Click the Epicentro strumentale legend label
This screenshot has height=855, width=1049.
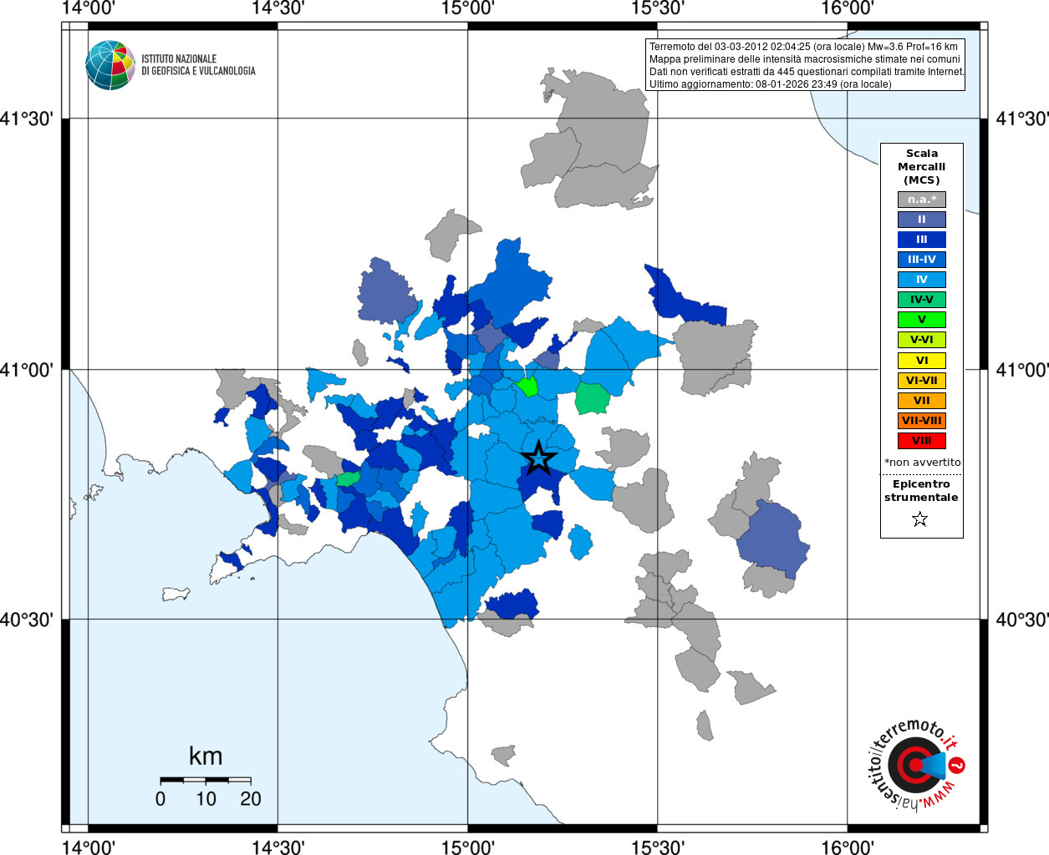pos(921,490)
